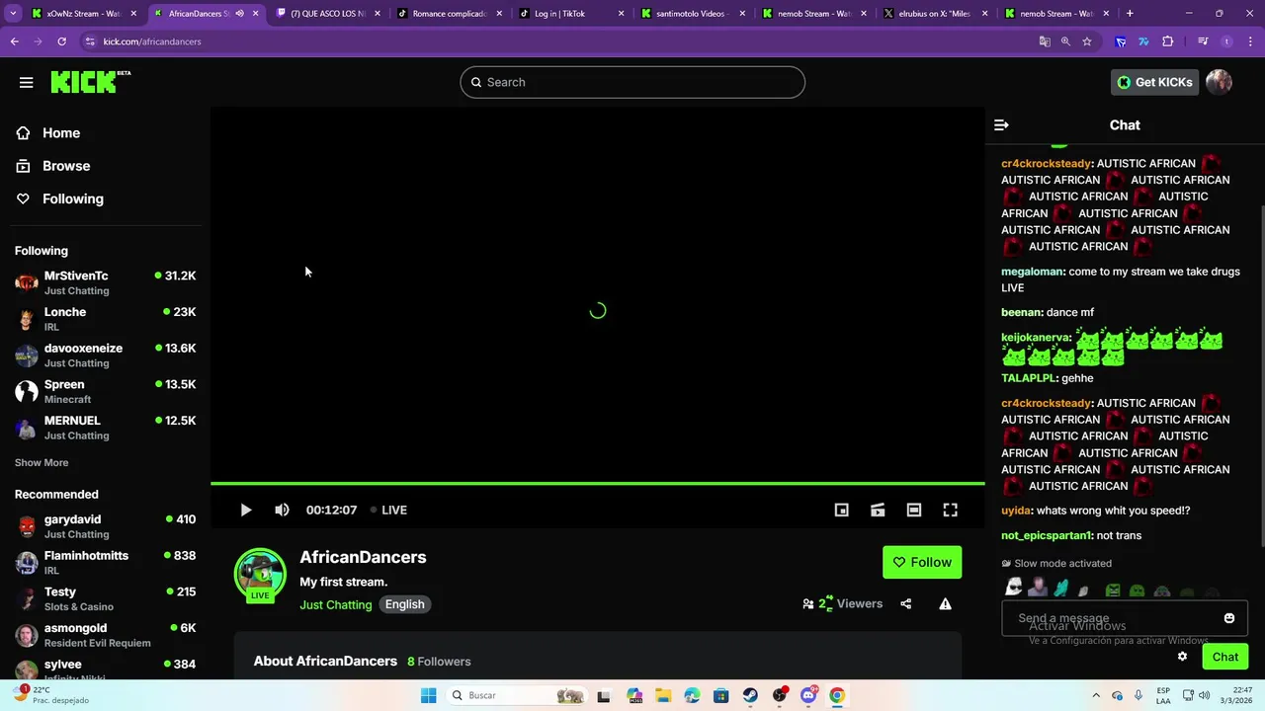1265x711 pixels.
Task: Open Lonche IRL channel
Action: (x=105, y=319)
